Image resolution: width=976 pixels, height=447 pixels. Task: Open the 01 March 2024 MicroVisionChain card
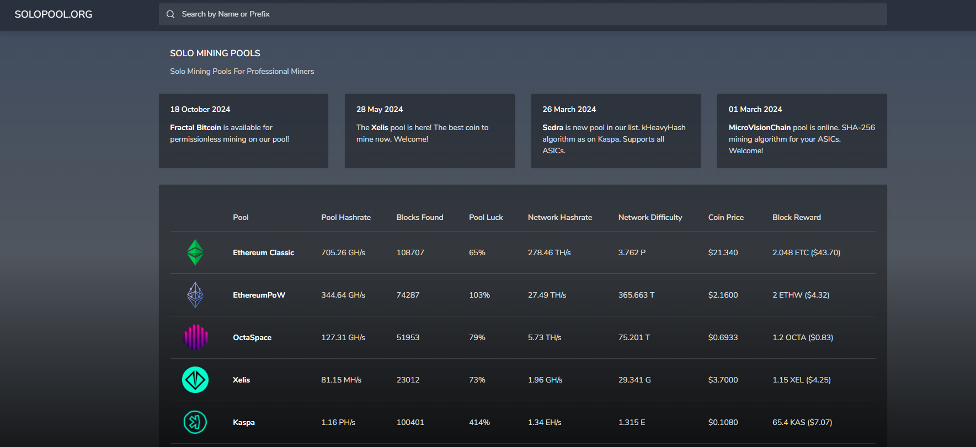coord(802,131)
